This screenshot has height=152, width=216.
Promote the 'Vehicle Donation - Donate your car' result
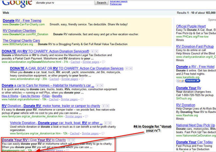[106, 123]
